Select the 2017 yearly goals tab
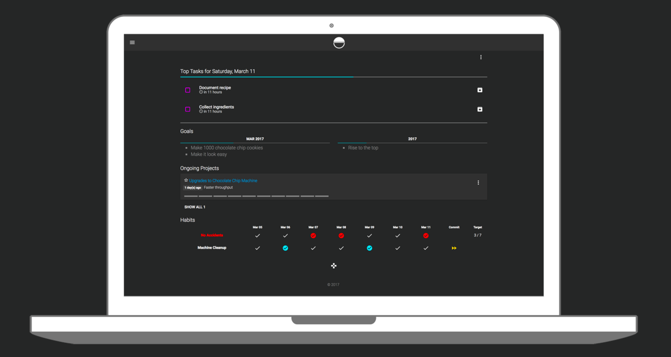Screen dimensions: 671x357 412,139
